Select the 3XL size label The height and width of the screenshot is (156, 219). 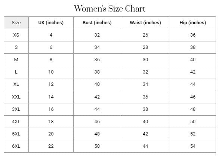(x=16, y=109)
